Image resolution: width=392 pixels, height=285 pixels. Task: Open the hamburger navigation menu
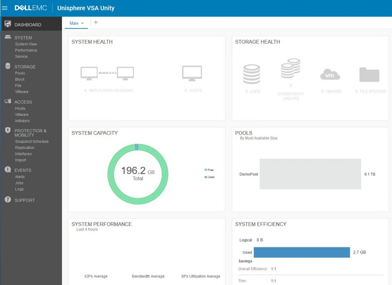5,8
